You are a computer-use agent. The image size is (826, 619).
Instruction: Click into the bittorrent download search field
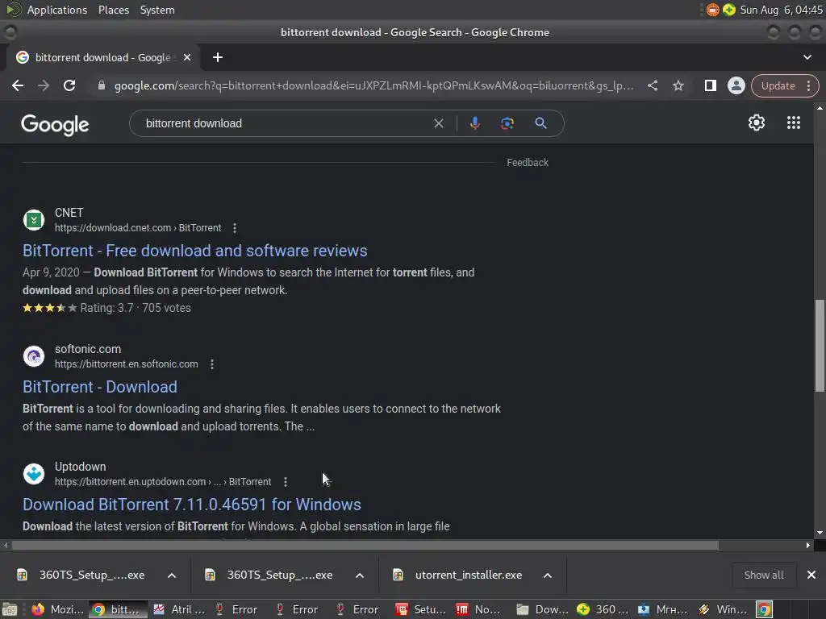(x=285, y=123)
